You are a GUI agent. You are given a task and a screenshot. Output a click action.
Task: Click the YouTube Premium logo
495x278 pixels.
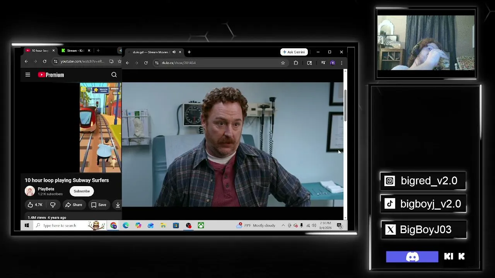coord(51,75)
